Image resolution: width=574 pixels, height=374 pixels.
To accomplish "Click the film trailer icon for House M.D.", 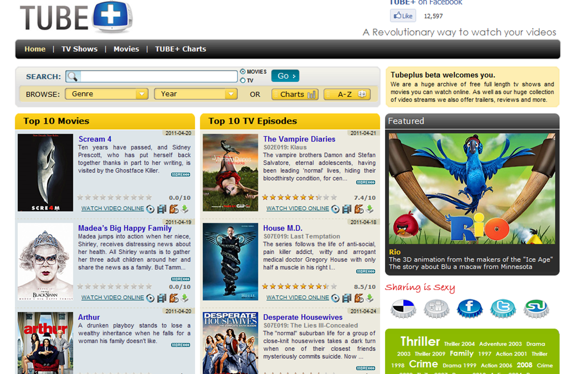I will [346, 298].
